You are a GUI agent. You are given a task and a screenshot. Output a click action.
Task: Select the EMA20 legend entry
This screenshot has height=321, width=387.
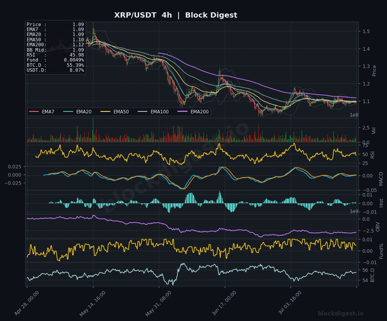[x=78, y=112]
